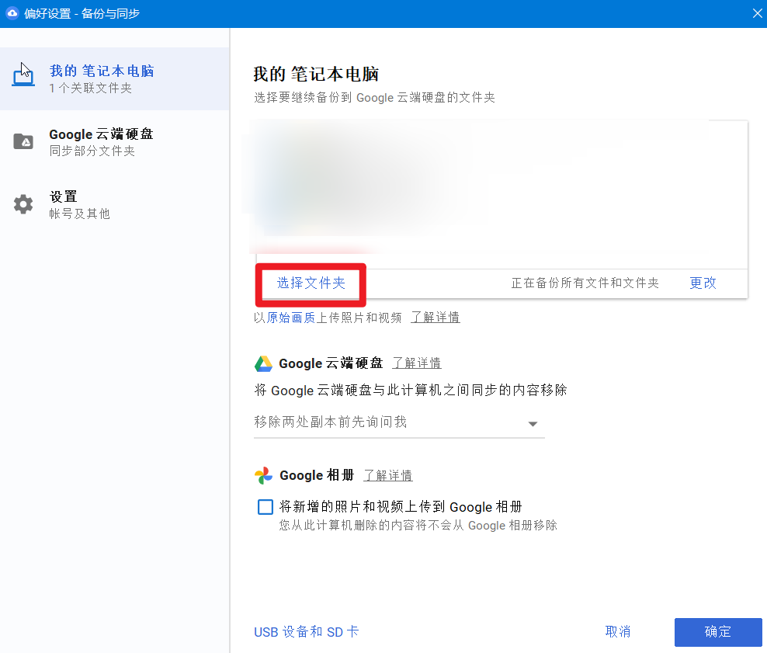Click the settings gear icon
The width and height of the screenshot is (767, 653).
(x=23, y=204)
